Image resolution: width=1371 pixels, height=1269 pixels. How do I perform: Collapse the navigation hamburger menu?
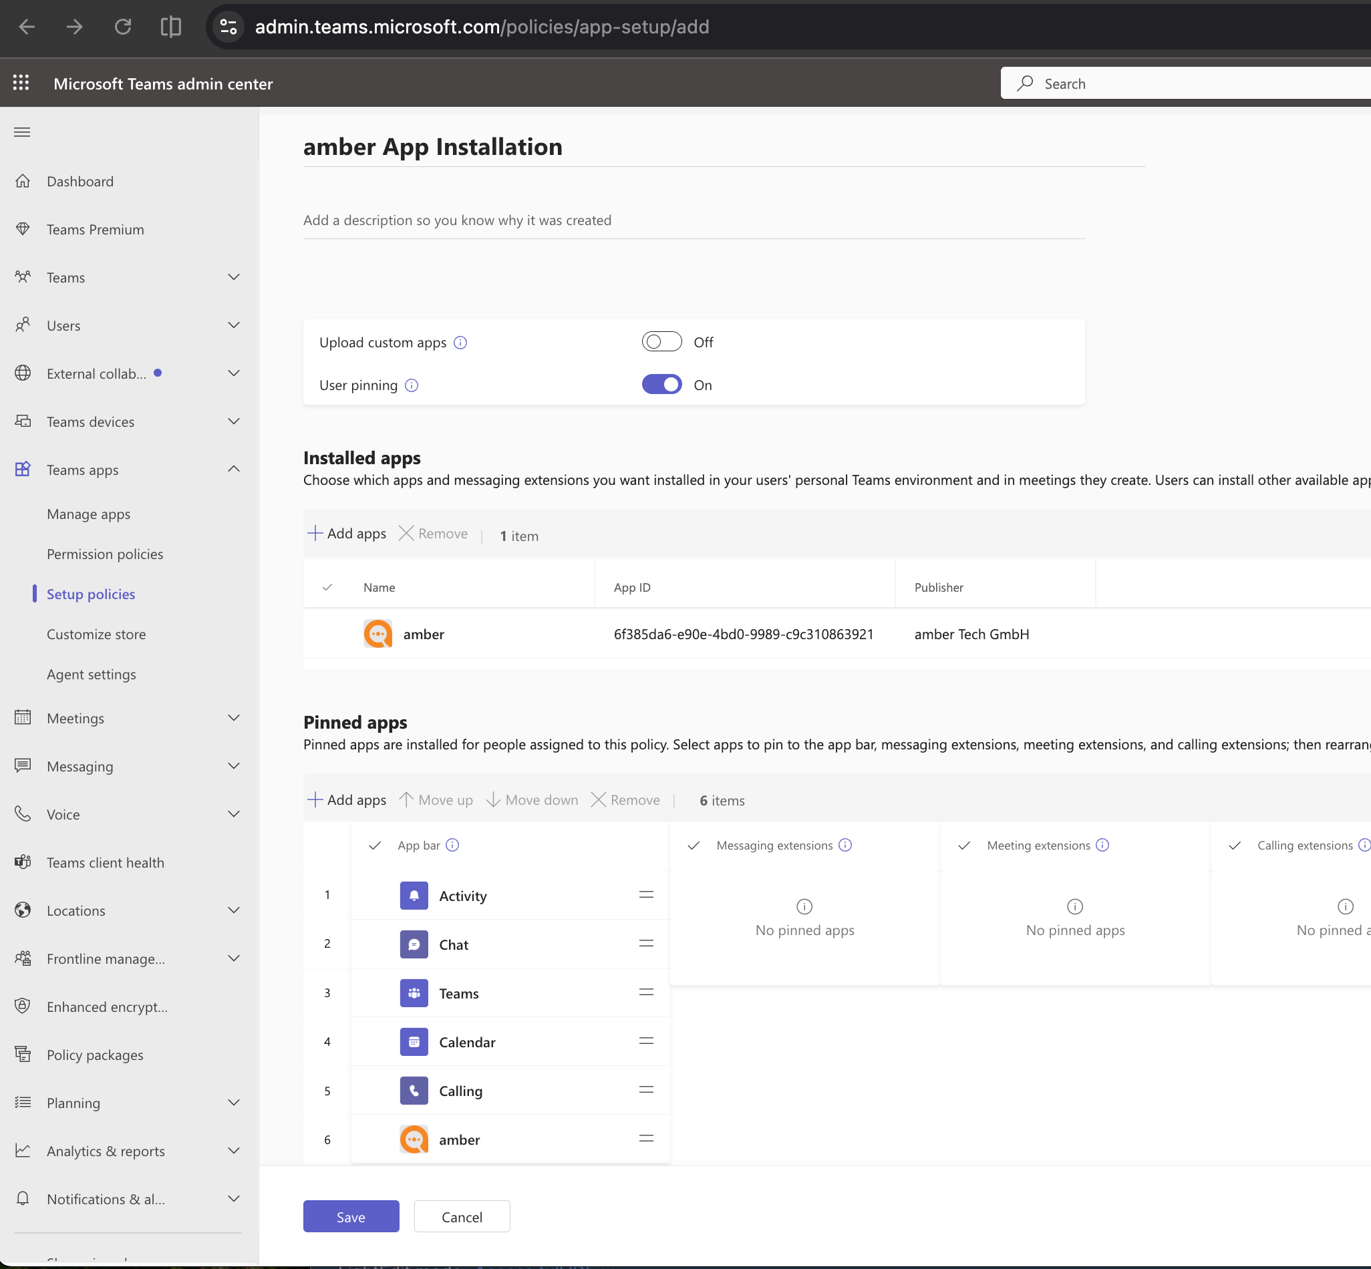(x=22, y=132)
